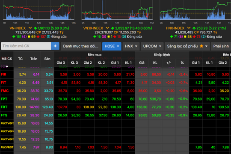Click VN30-INDEX value 2,053.97
This screenshot has width=231, height=154.
[121, 28]
